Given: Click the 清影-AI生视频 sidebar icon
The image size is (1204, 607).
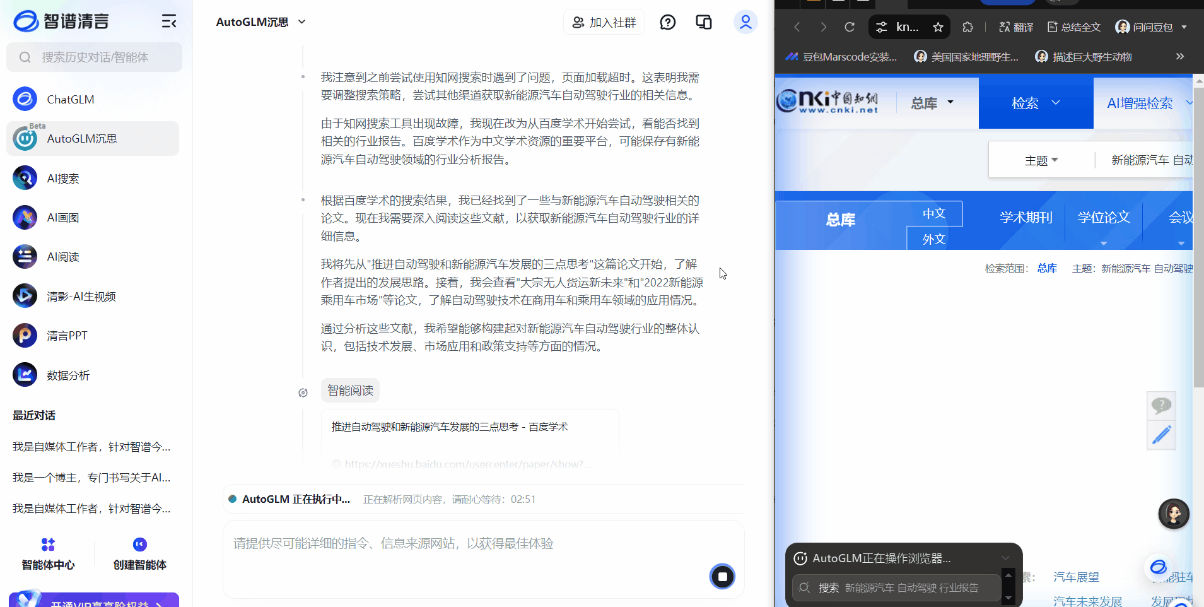Looking at the screenshot, I should coord(25,296).
